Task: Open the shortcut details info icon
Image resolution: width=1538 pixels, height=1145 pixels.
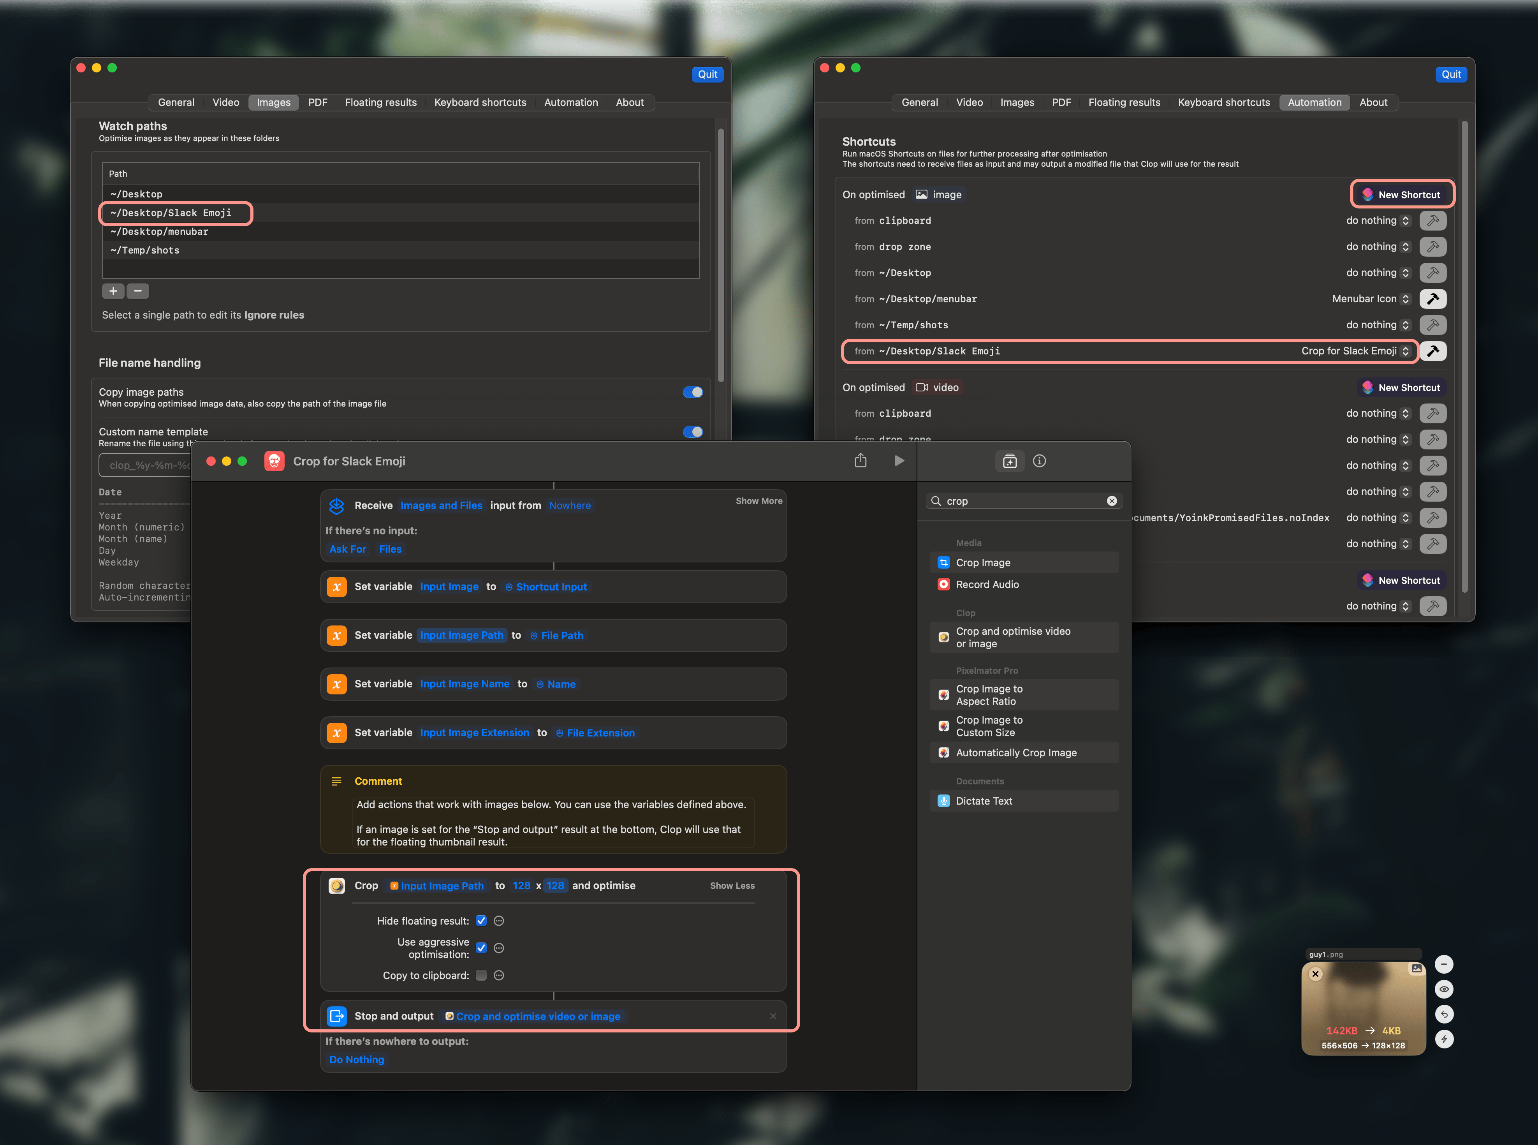Action: 1039,461
